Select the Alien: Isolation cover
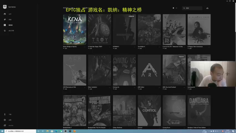Image resolution: width=236 pixels, height=133 pixels. (99, 70)
